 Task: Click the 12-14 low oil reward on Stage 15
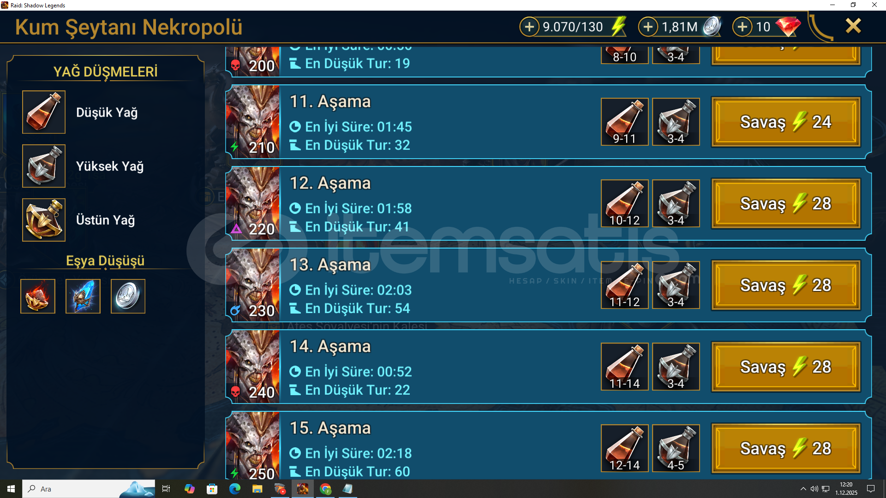pyautogui.click(x=625, y=448)
